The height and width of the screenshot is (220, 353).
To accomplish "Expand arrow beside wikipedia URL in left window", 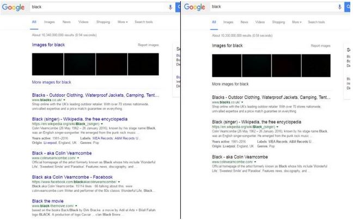I will click(102, 124).
